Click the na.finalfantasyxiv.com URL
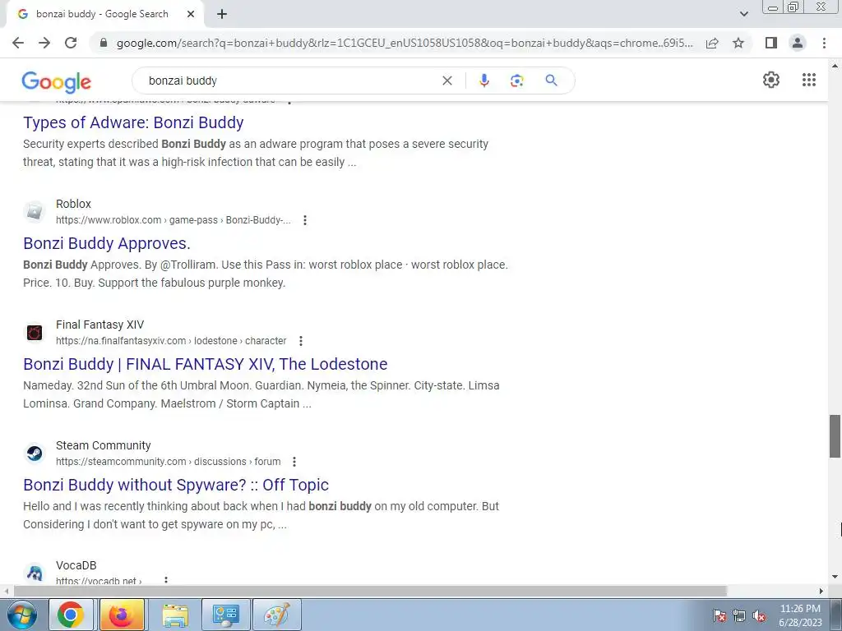 pos(171,341)
